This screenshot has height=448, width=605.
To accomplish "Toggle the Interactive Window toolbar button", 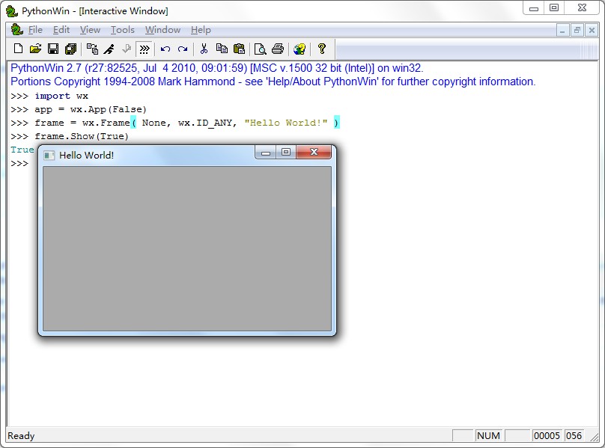I will (145, 49).
